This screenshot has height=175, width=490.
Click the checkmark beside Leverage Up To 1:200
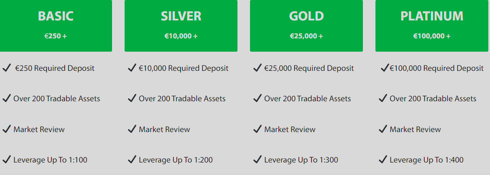pyautogui.click(x=132, y=159)
